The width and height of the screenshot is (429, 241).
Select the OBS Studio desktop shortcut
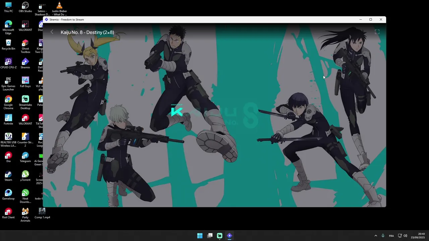tap(25, 7)
